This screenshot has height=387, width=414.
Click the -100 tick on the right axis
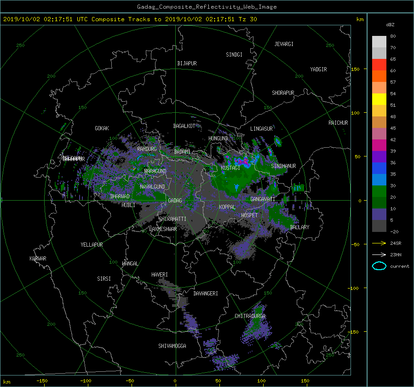(354, 288)
